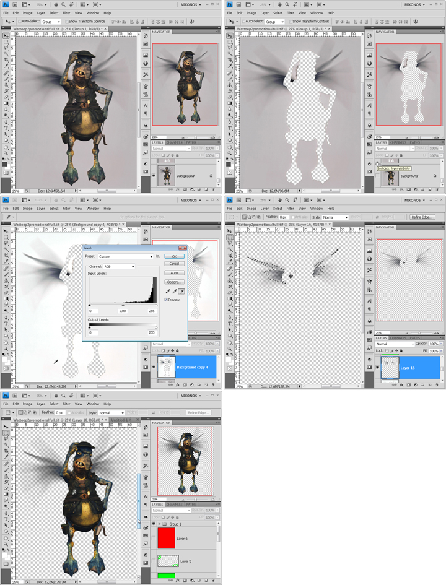Screen dimensions: 446x585
Task: Open Select menu in the Layer 16 wings window
Action: pyautogui.click(x=278, y=209)
